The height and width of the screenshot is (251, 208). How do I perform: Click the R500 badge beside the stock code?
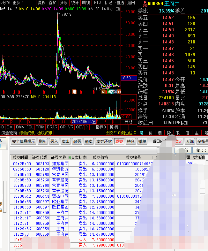145,4
